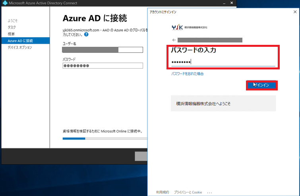Open the プライバシーと Cookie footer link

coord(188,192)
